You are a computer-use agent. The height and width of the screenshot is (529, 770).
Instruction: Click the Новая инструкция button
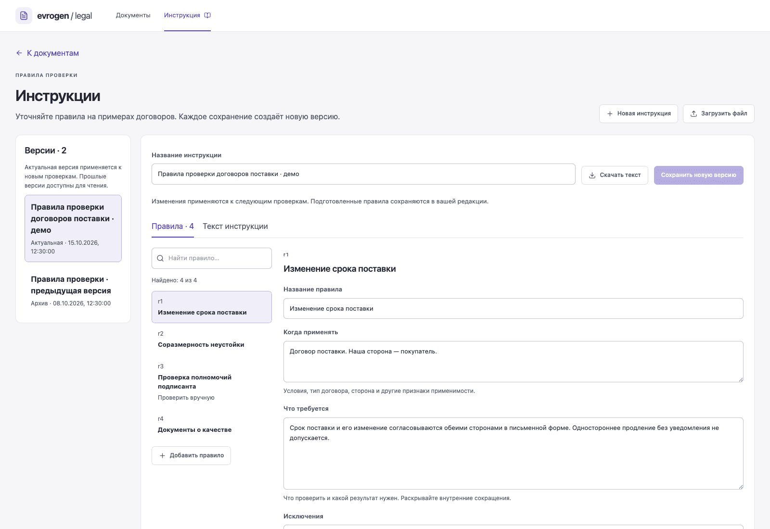(x=639, y=114)
